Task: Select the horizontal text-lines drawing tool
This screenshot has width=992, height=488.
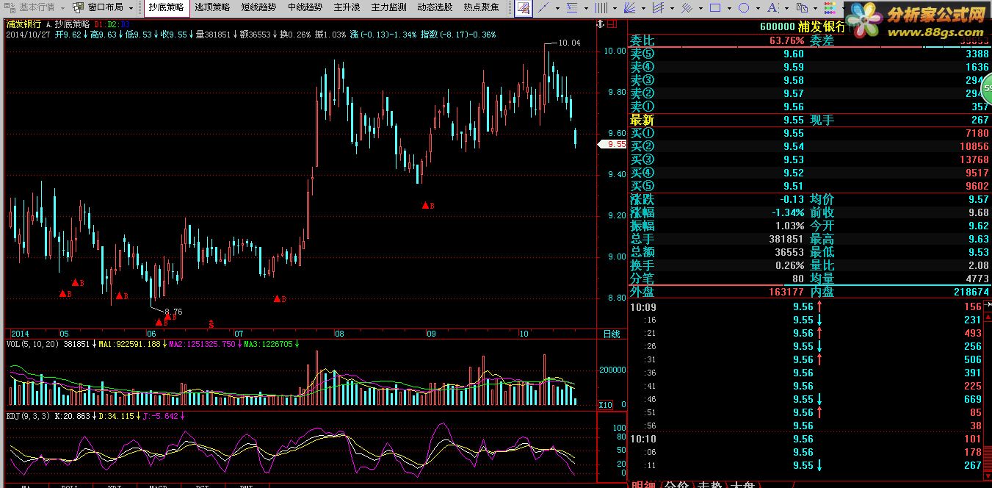Action: 572,8
